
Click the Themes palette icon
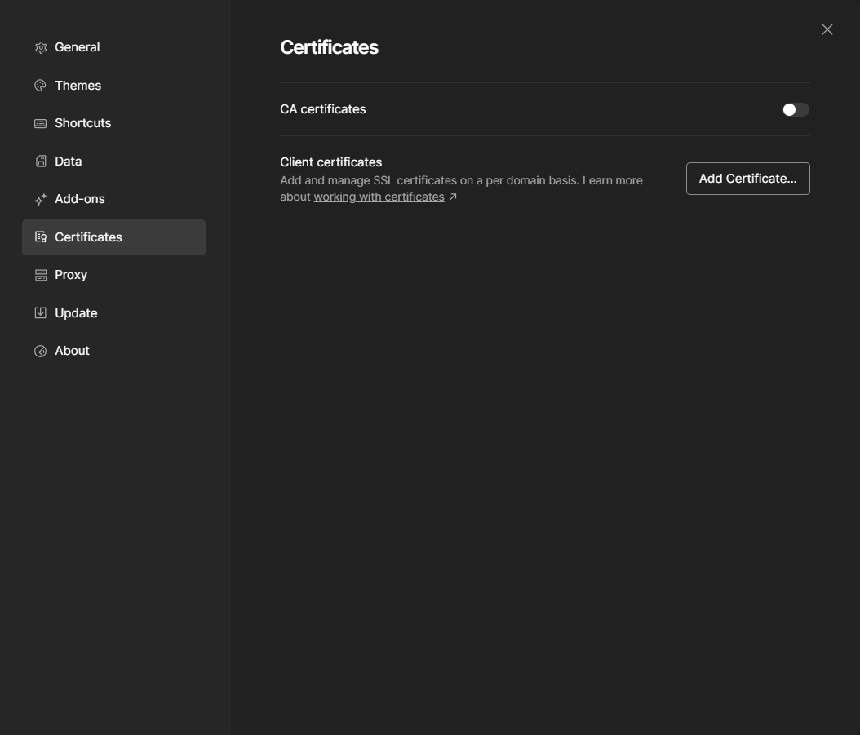coord(41,86)
